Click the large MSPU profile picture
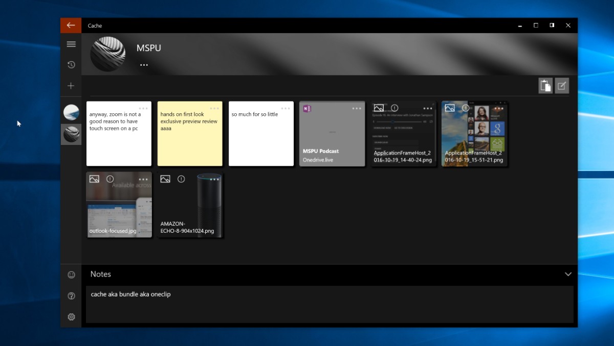The height and width of the screenshot is (346, 614). [108, 54]
